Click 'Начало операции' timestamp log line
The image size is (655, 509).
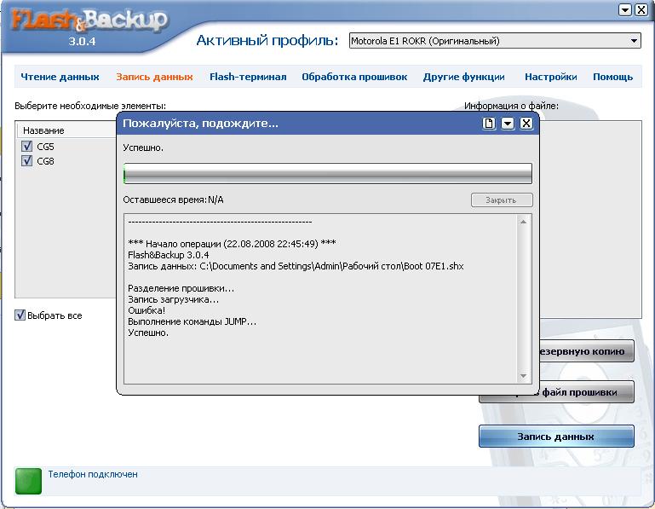tap(232, 244)
